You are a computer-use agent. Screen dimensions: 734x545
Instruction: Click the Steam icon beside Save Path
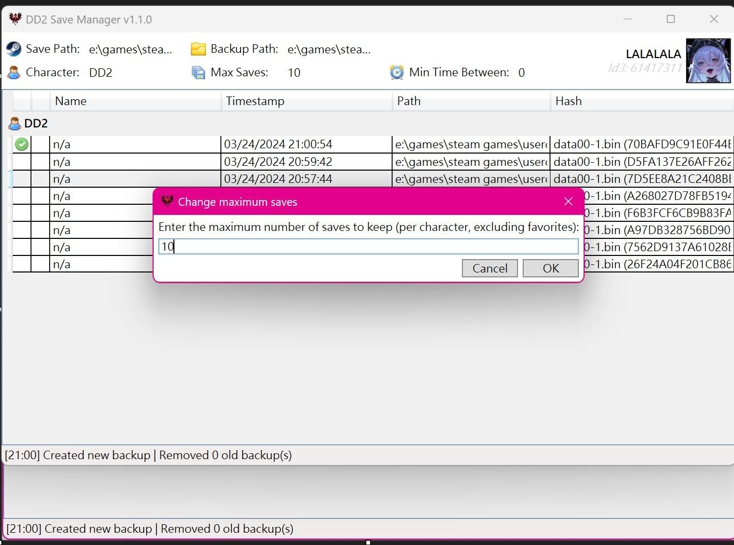tap(14, 49)
